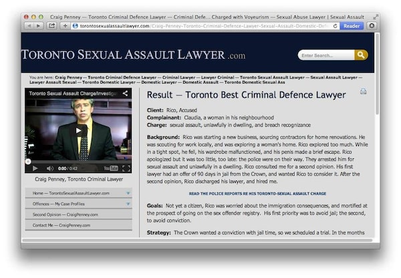Click the Reader button in address bar

point(351,25)
